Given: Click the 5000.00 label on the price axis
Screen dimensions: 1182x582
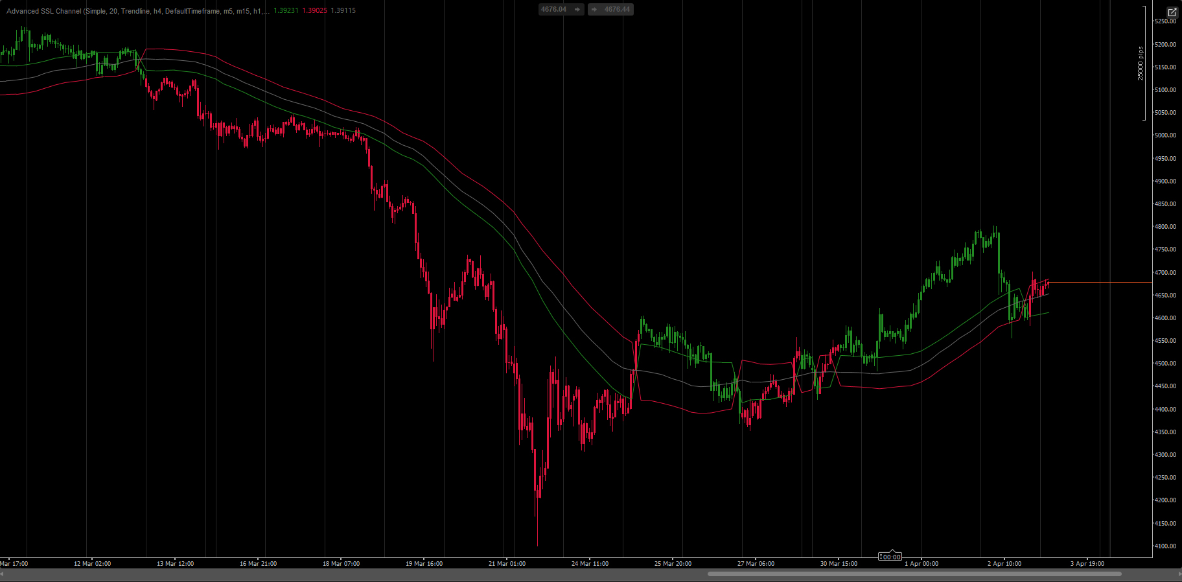Looking at the screenshot, I should click(1165, 135).
